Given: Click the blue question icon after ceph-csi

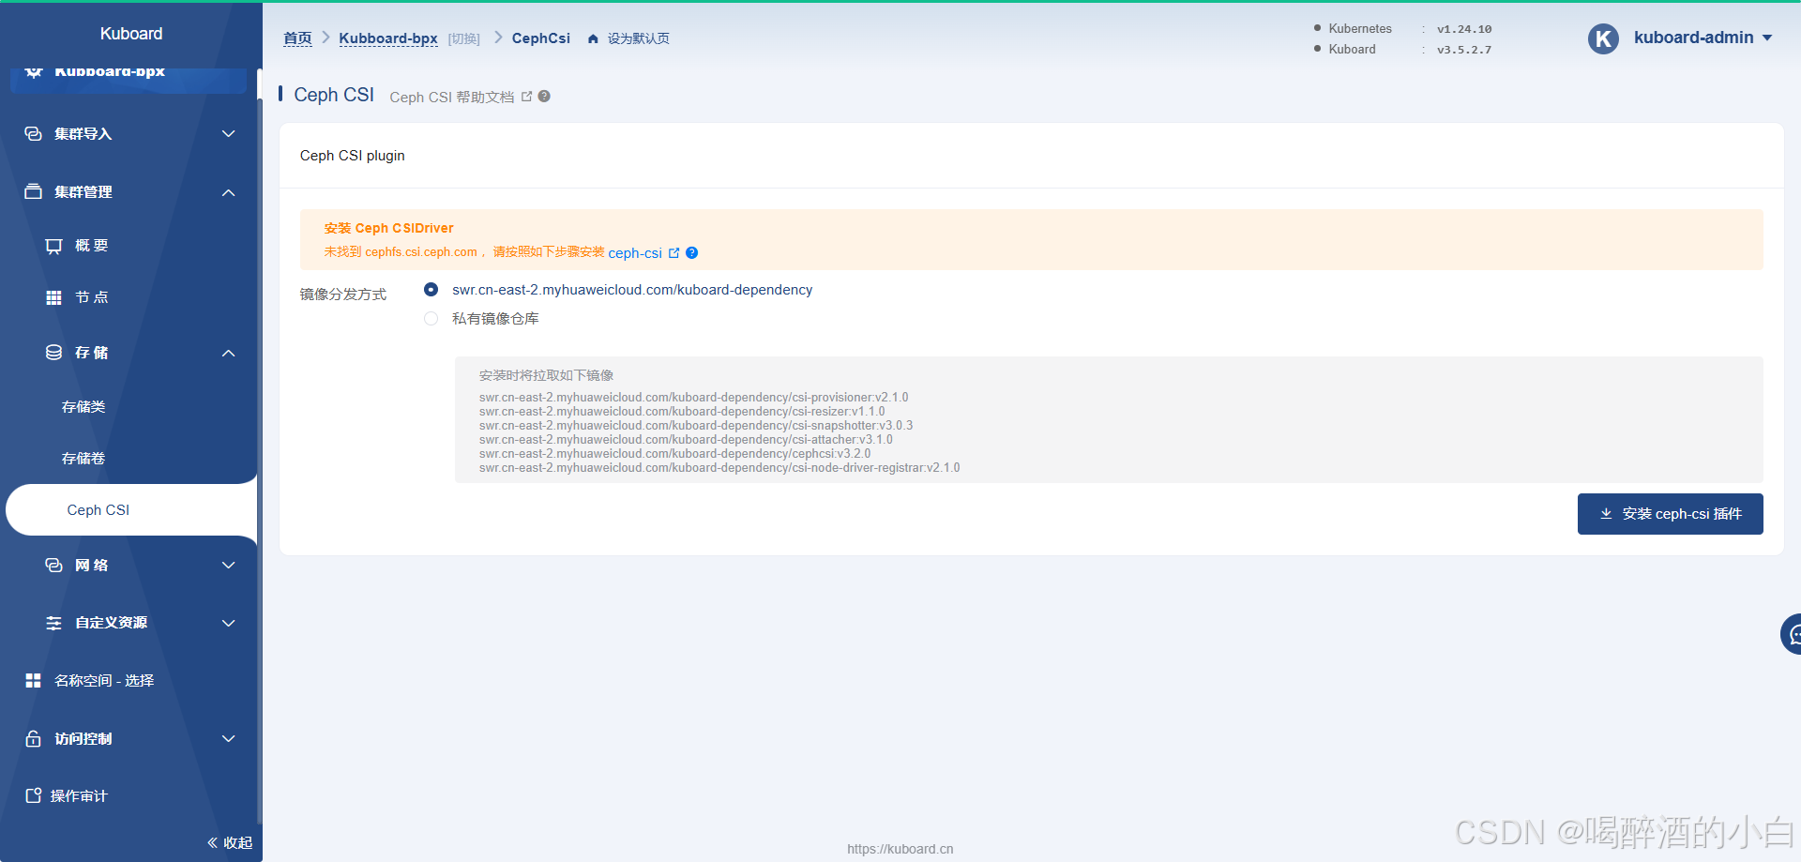Looking at the screenshot, I should (x=692, y=252).
